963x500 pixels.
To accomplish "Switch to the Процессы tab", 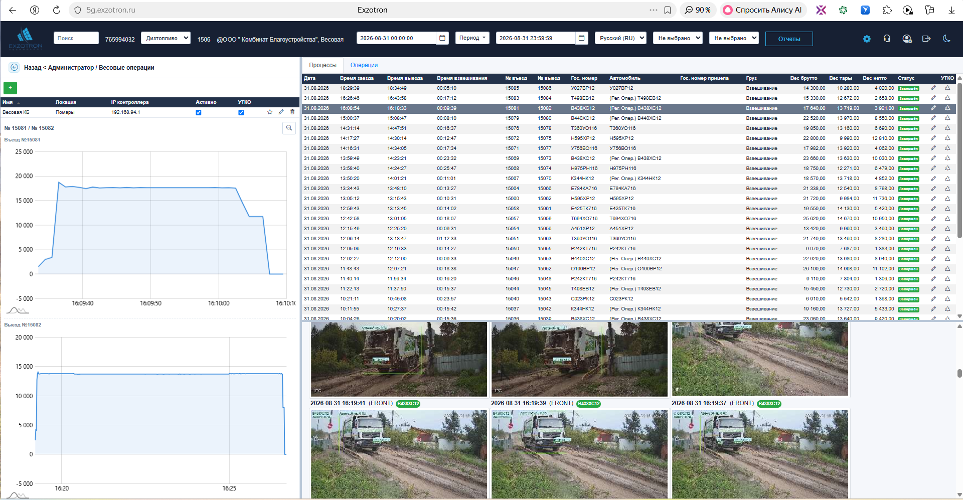I will tap(323, 65).
